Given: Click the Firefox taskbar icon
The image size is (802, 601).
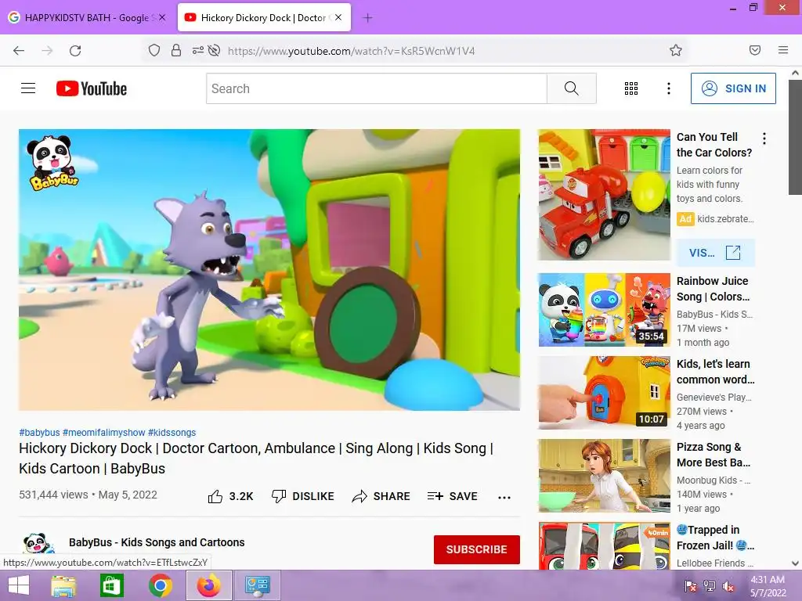Looking at the screenshot, I should (208, 585).
